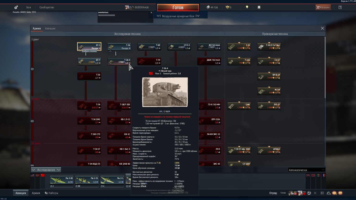Open the Магазин shop
The image size is (356, 200).
[x=323, y=7]
